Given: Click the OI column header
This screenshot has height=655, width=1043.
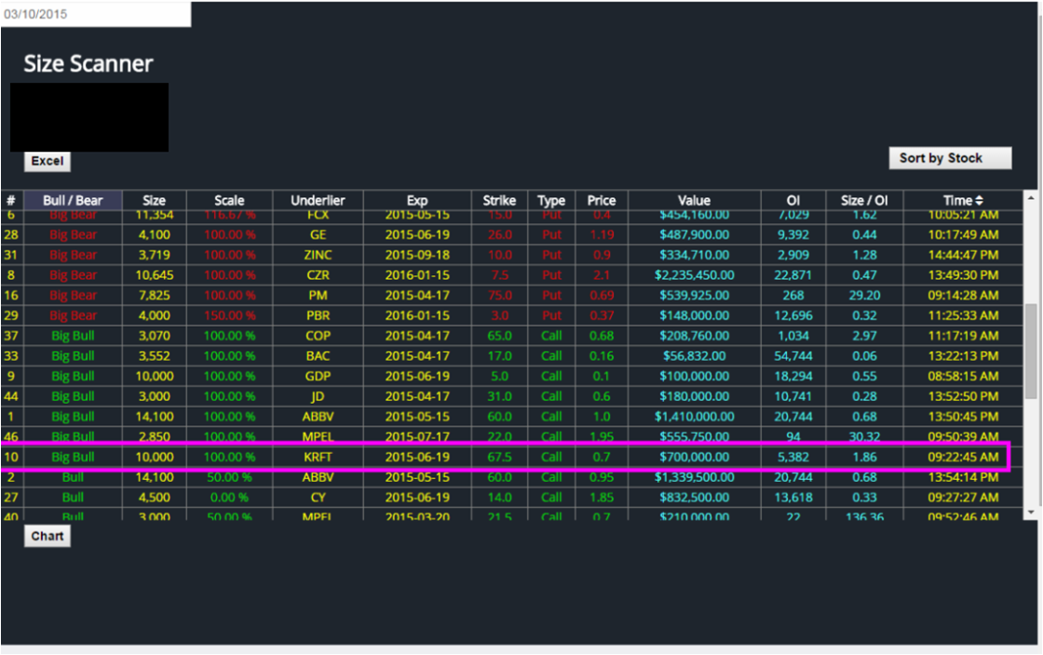Looking at the screenshot, I should [x=792, y=200].
